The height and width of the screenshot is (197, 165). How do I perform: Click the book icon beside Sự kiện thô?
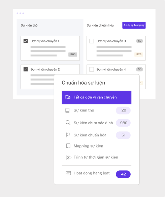67,110
